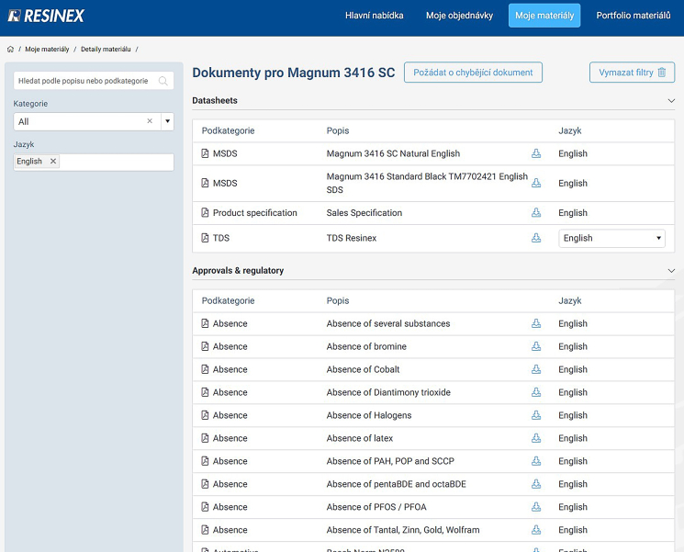
Task: Go to Moje materiály breadcrumb link
Action: tap(47, 50)
